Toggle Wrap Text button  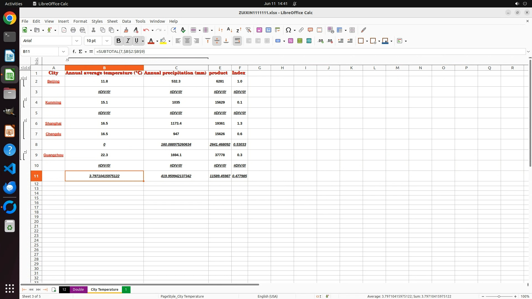[237, 41]
